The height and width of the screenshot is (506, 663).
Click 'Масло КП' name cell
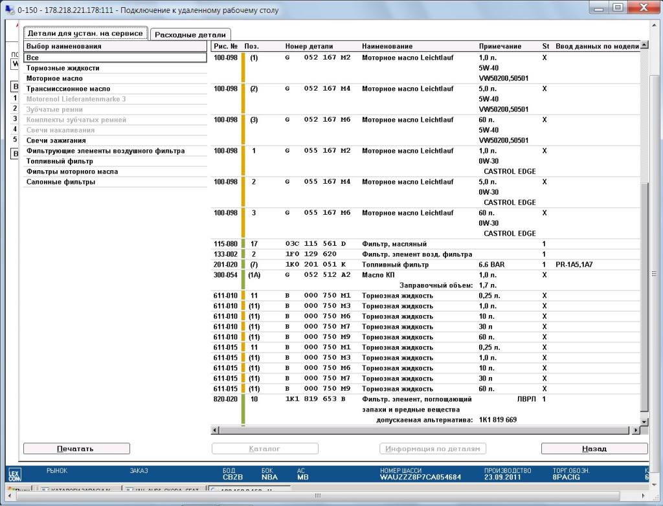click(x=378, y=275)
